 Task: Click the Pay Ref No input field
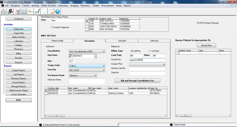(x=147, y=60)
